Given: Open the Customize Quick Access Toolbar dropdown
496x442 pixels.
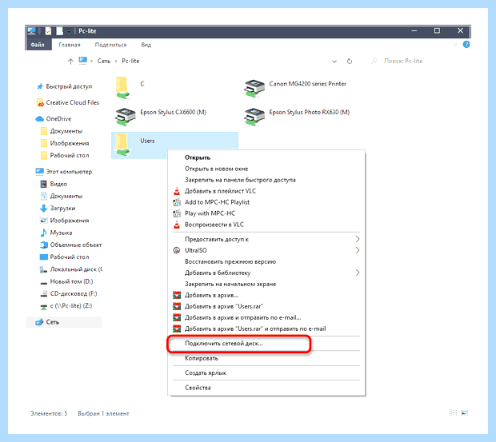Looking at the screenshot, I should click(69, 31).
